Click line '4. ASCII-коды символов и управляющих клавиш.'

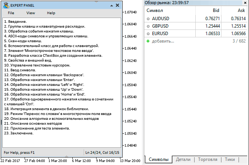[x=46, y=36]
